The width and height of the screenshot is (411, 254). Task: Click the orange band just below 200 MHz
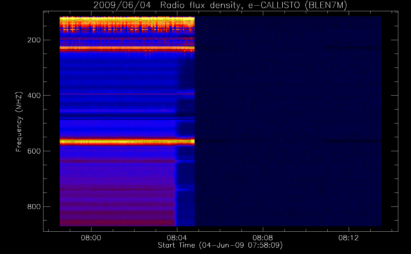point(127,48)
